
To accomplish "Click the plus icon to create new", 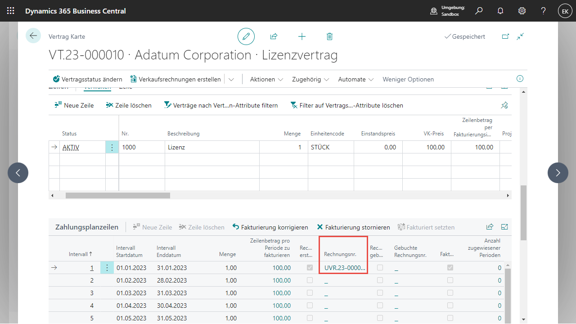I will (x=302, y=36).
